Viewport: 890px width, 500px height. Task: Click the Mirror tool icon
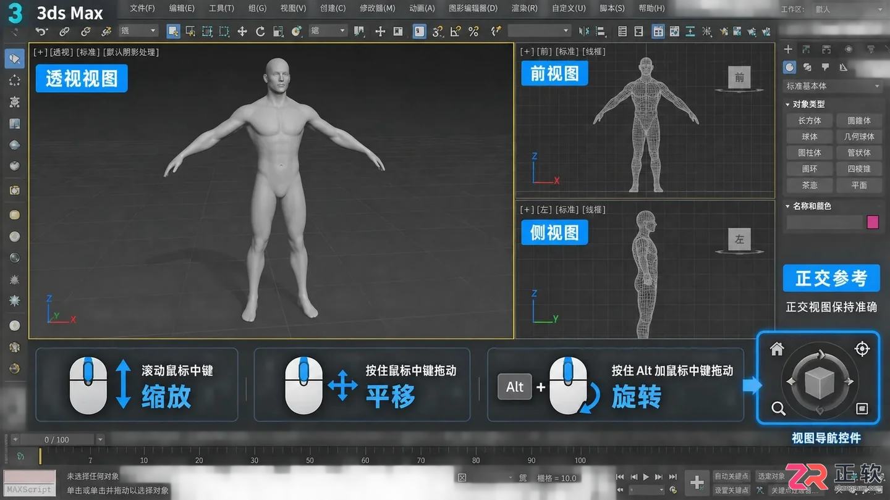tap(585, 31)
